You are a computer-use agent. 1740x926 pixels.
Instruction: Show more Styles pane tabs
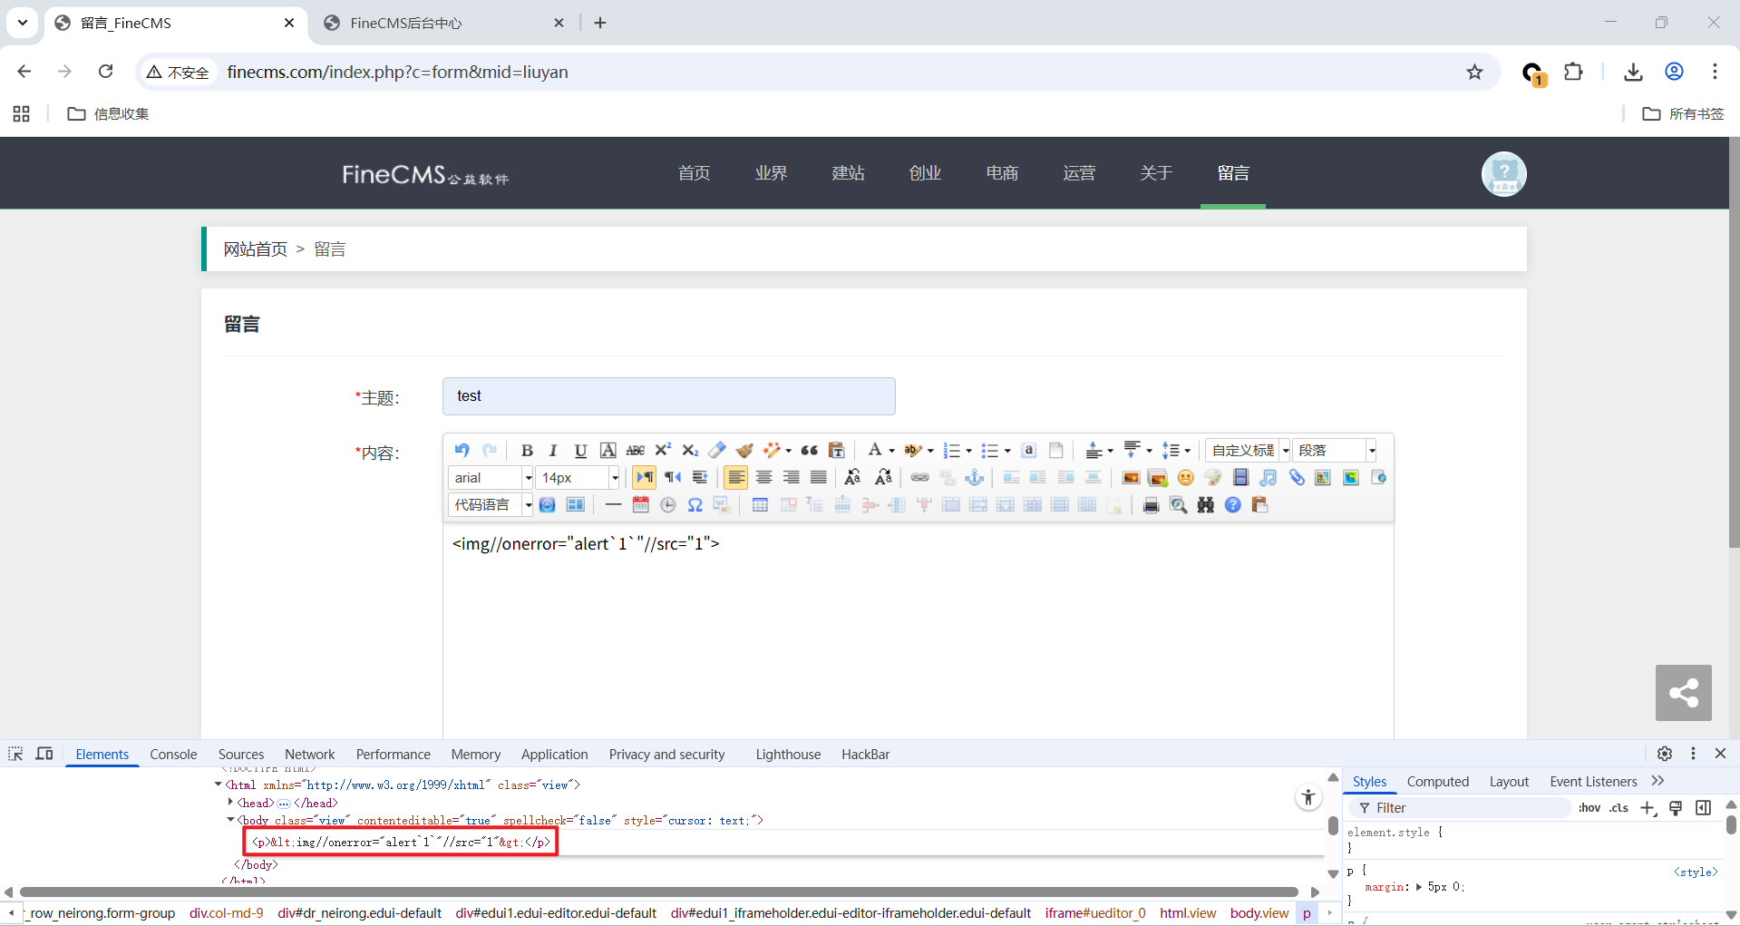(x=1658, y=781)
